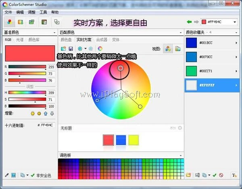242x189 pixels.
Task: Click the red forbidden icon in favorites
Action: (x=221, y=175)
